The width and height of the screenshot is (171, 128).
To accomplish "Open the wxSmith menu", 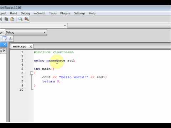I will [40, 13].
